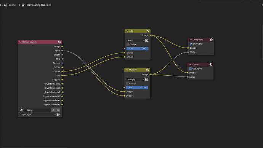
Task: Click DiffCol output socket
Action: pyautogui.click(x=62, y=71)
